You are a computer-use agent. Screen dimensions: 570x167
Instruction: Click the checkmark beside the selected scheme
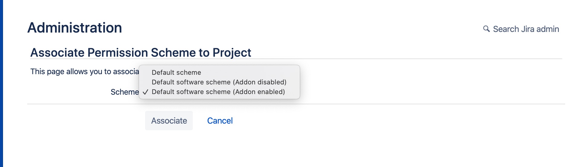tap(145, 92)
